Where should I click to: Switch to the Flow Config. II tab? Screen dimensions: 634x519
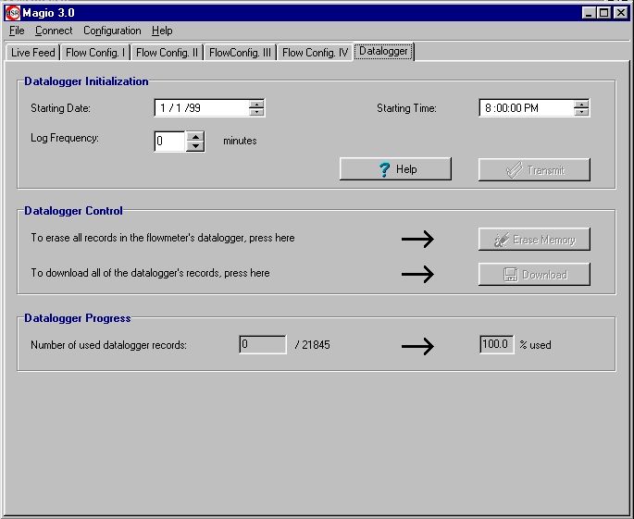click(x=167, y=53)
